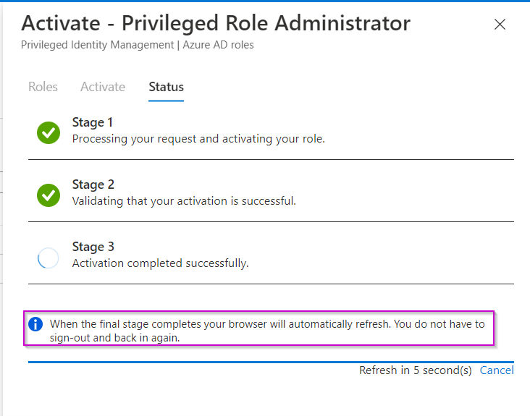
Task: Click 'Processing your request and activating your role.'
Action: click(198, 139)
